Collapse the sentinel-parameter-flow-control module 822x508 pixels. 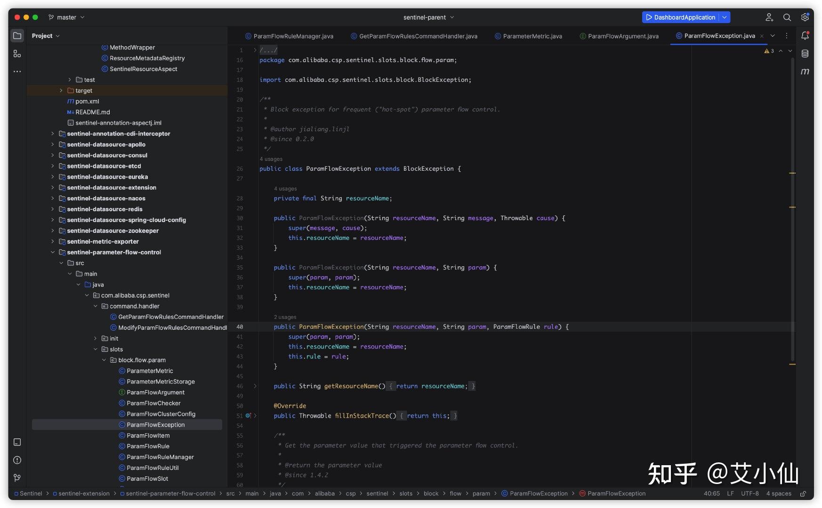coord(53,252)
